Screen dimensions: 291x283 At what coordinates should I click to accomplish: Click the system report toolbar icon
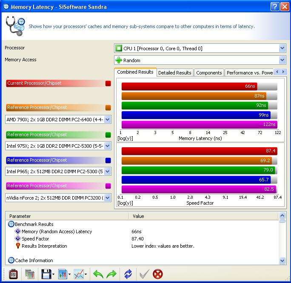pyautogui.click(x=29, y=274)
